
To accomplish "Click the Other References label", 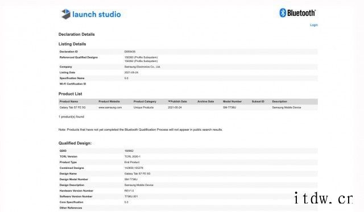I will 71,208.
